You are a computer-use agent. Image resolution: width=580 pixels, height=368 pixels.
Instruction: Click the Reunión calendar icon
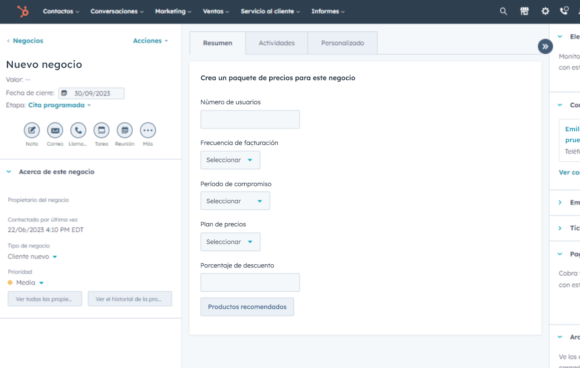pos(125,130)
